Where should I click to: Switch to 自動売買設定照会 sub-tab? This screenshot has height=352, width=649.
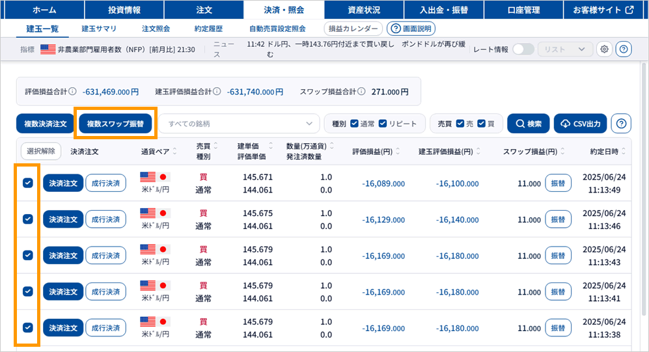[x=277, y=29]
